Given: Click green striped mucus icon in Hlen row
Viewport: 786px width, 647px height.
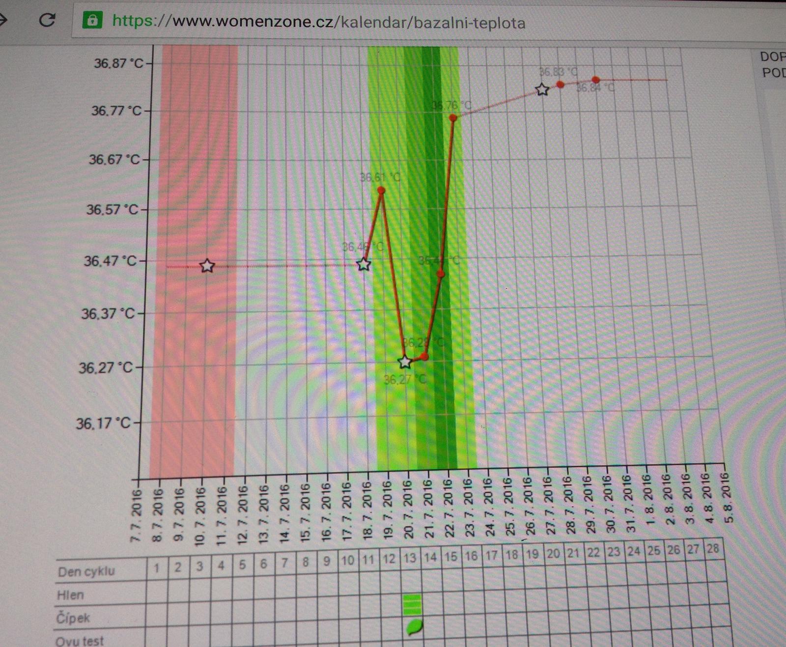Looking at the screenshot, I should (412, 604).
